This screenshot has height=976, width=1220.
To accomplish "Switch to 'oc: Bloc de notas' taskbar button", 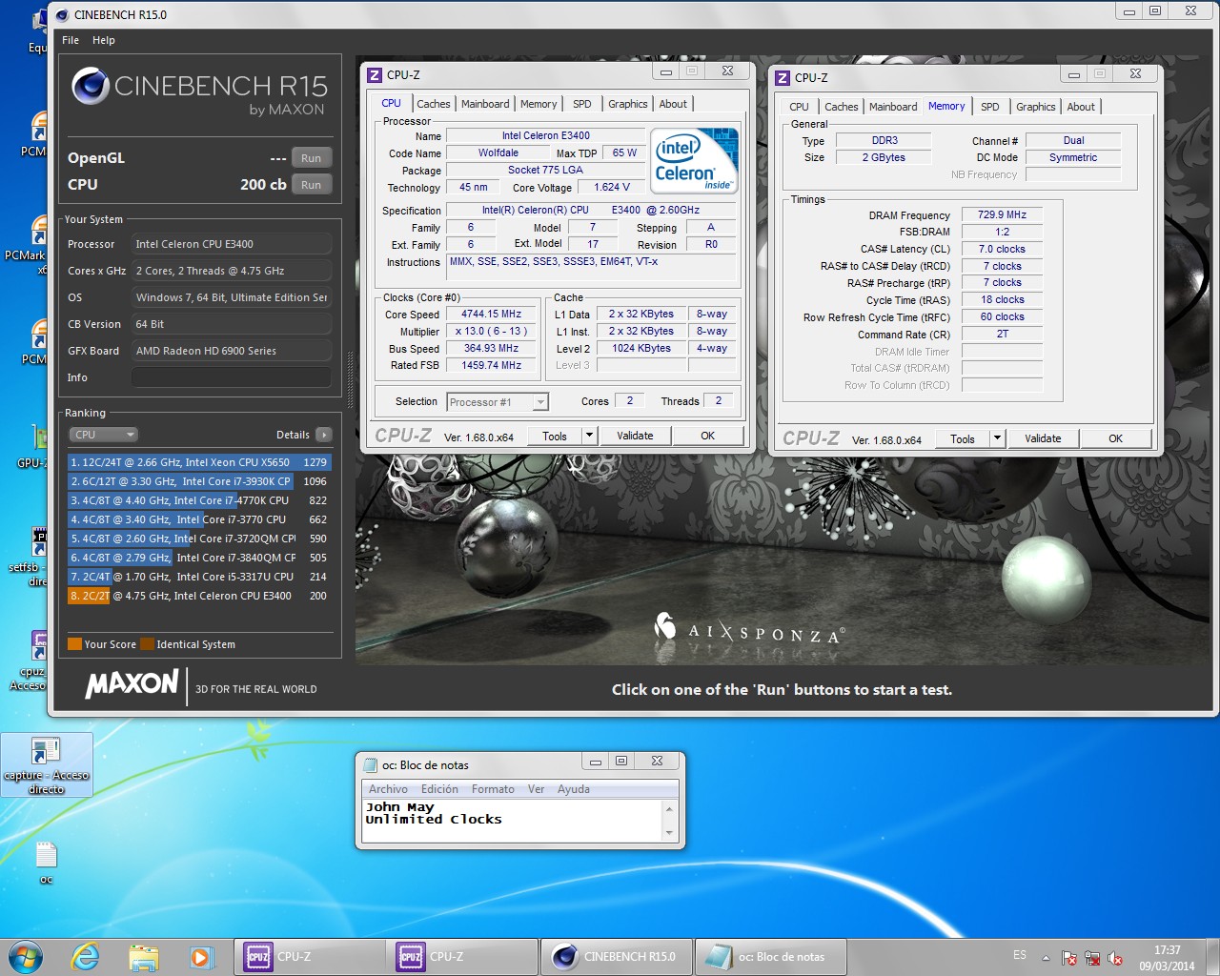I will click(770, 956).
